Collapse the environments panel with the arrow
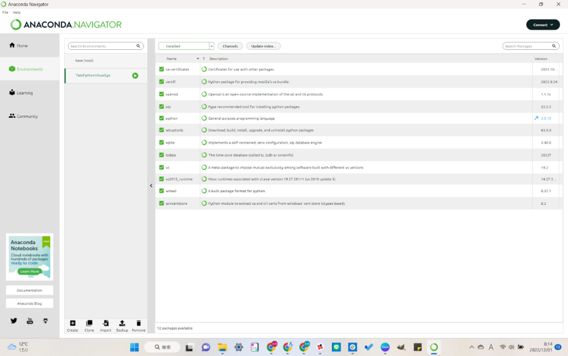The height and width of the screenshot is (356, 568). click(x=151, y=185)
